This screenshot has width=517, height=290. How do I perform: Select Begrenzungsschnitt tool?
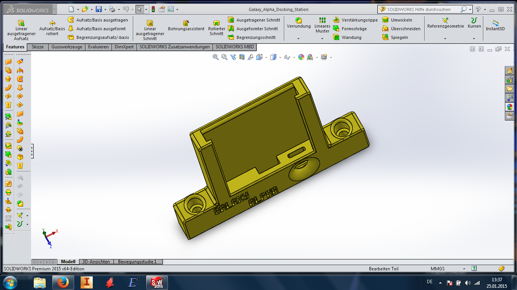click(251, 37)
